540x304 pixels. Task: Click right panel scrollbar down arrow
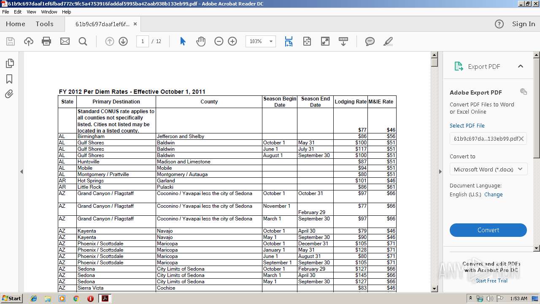point(537,248)
